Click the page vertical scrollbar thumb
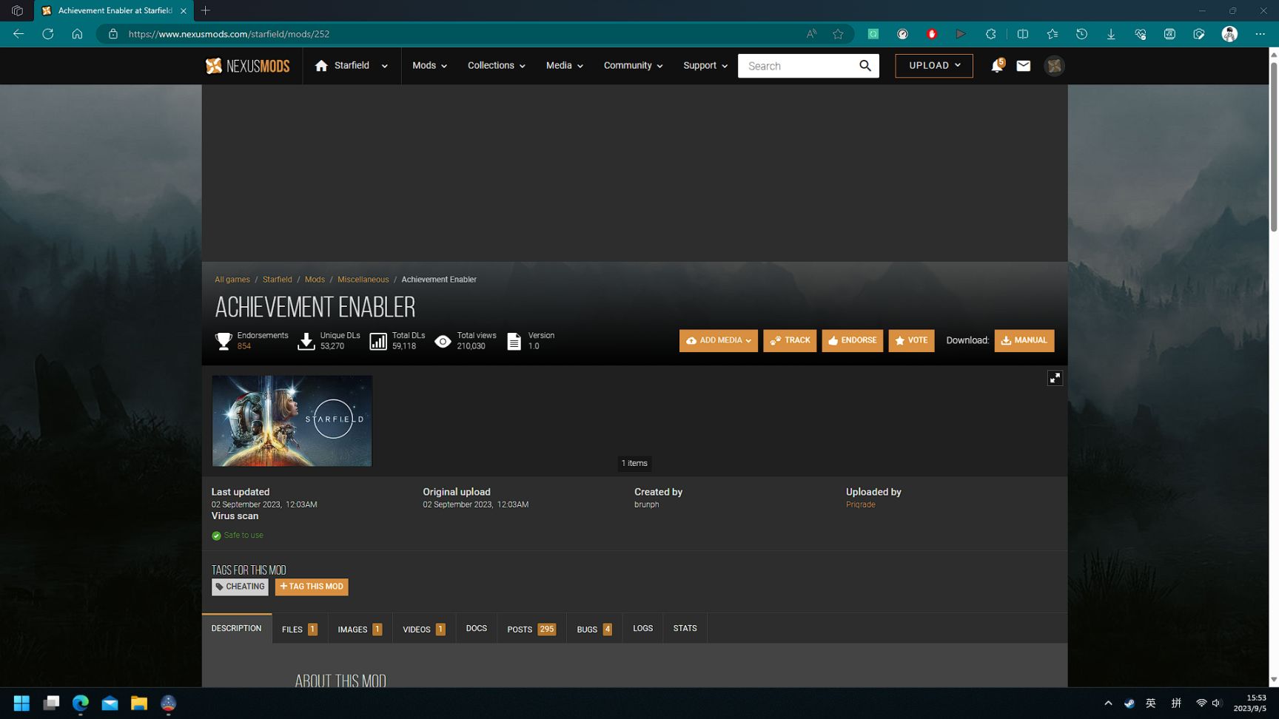The image size is (1279, 719). point(1274,146)
